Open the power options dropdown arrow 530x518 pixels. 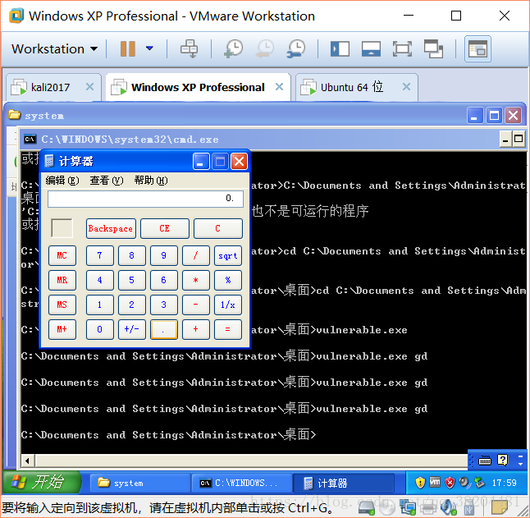point(149,48)
